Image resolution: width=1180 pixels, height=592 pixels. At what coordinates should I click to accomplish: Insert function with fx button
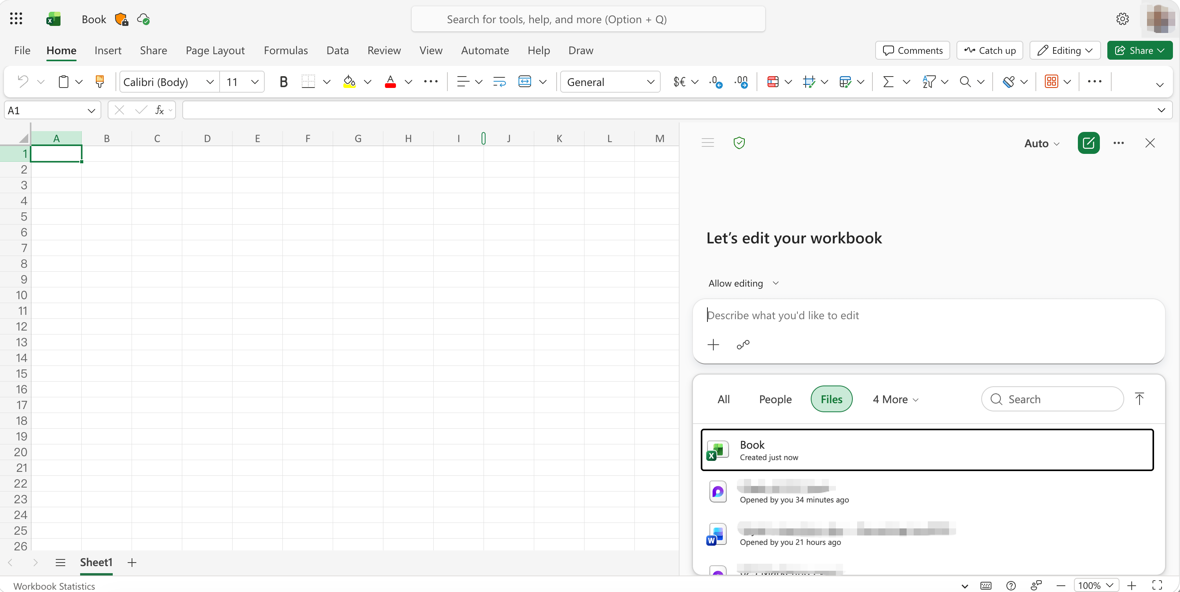pos(159,110)
